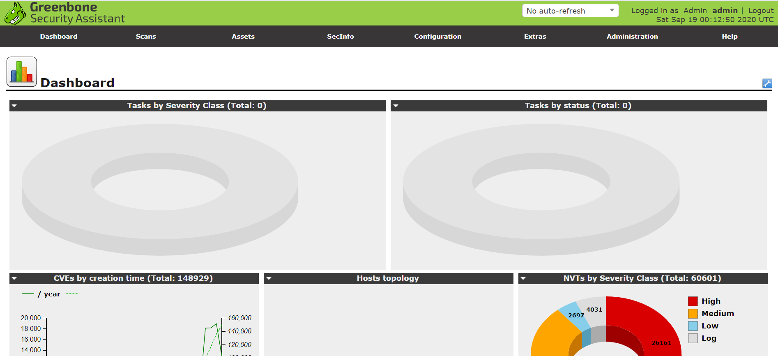Click the NVTs by Severity Class title
This screenshot has height=356, width=778.
coord(642,278)
